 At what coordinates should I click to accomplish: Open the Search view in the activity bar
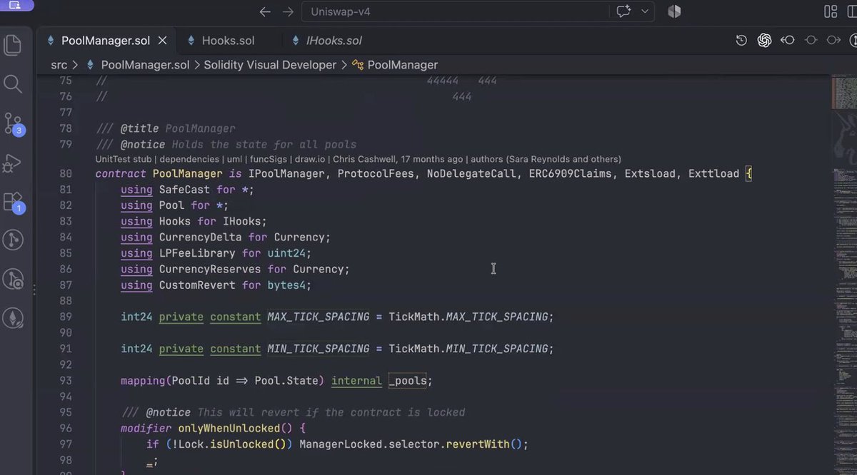[x=13, y=84]
